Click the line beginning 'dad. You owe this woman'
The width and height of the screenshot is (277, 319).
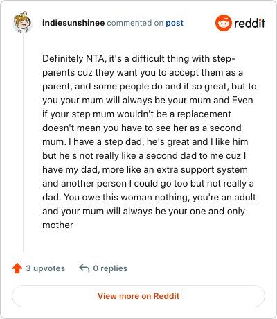pos(149,197)
